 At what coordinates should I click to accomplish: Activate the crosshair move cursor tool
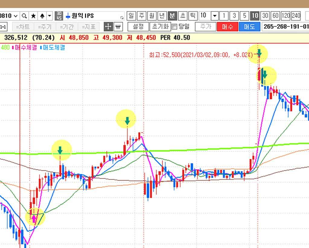click(108, 27)
